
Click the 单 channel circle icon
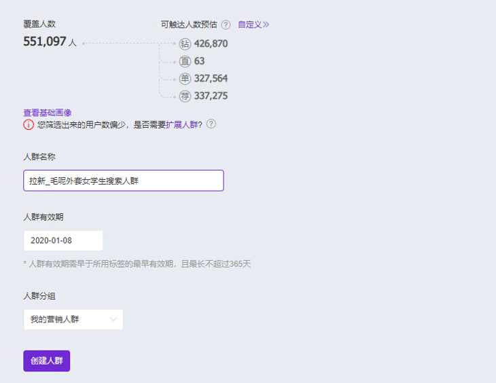185,79
